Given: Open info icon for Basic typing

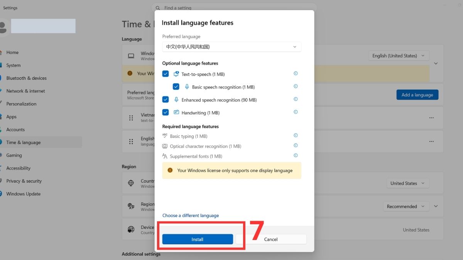Looking at the screenshot, I should pos(296,135).
